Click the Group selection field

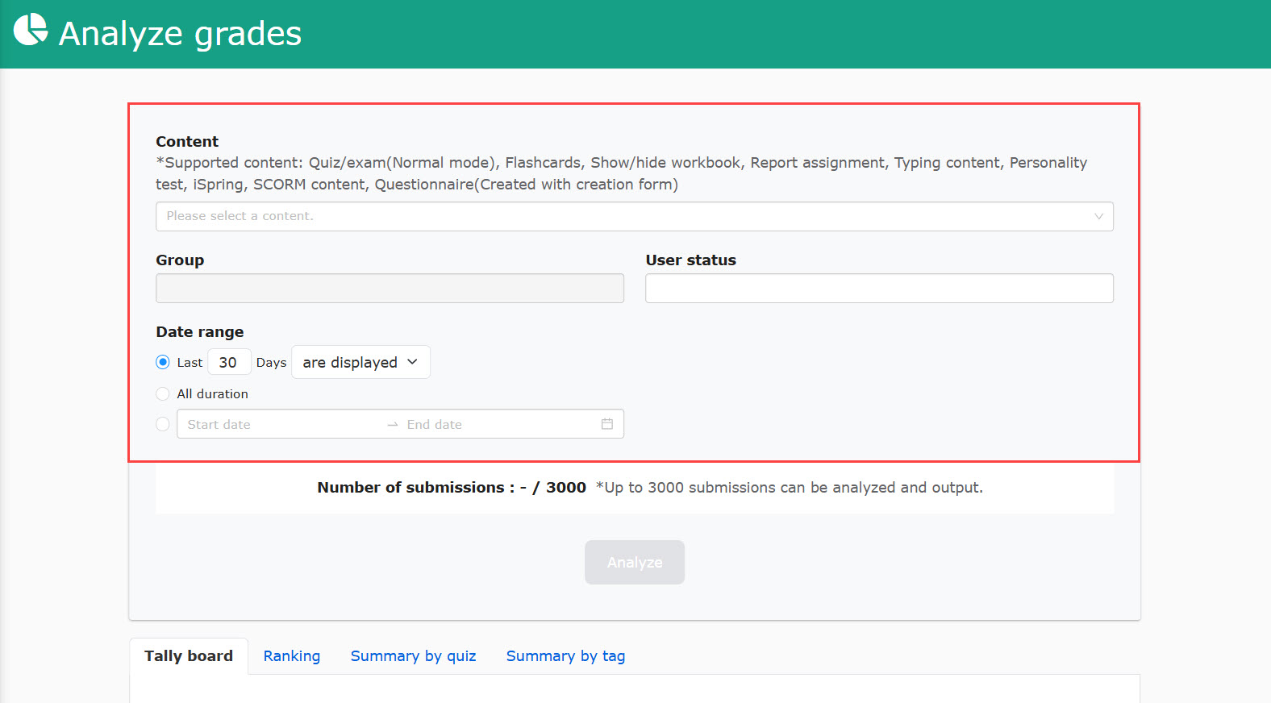(390, 289)
